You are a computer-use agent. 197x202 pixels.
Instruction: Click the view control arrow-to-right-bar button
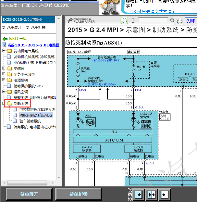(139, 195)
